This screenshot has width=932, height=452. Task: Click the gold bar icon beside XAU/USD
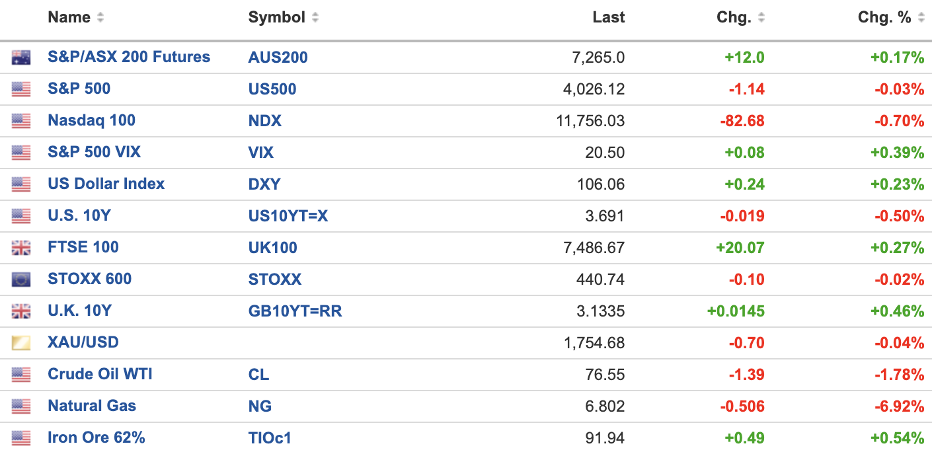click(21, 343)
